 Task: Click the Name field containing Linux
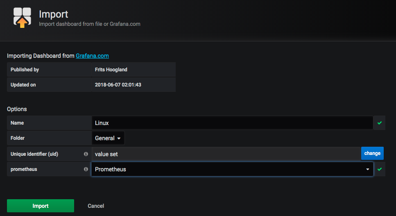point(232,123)
